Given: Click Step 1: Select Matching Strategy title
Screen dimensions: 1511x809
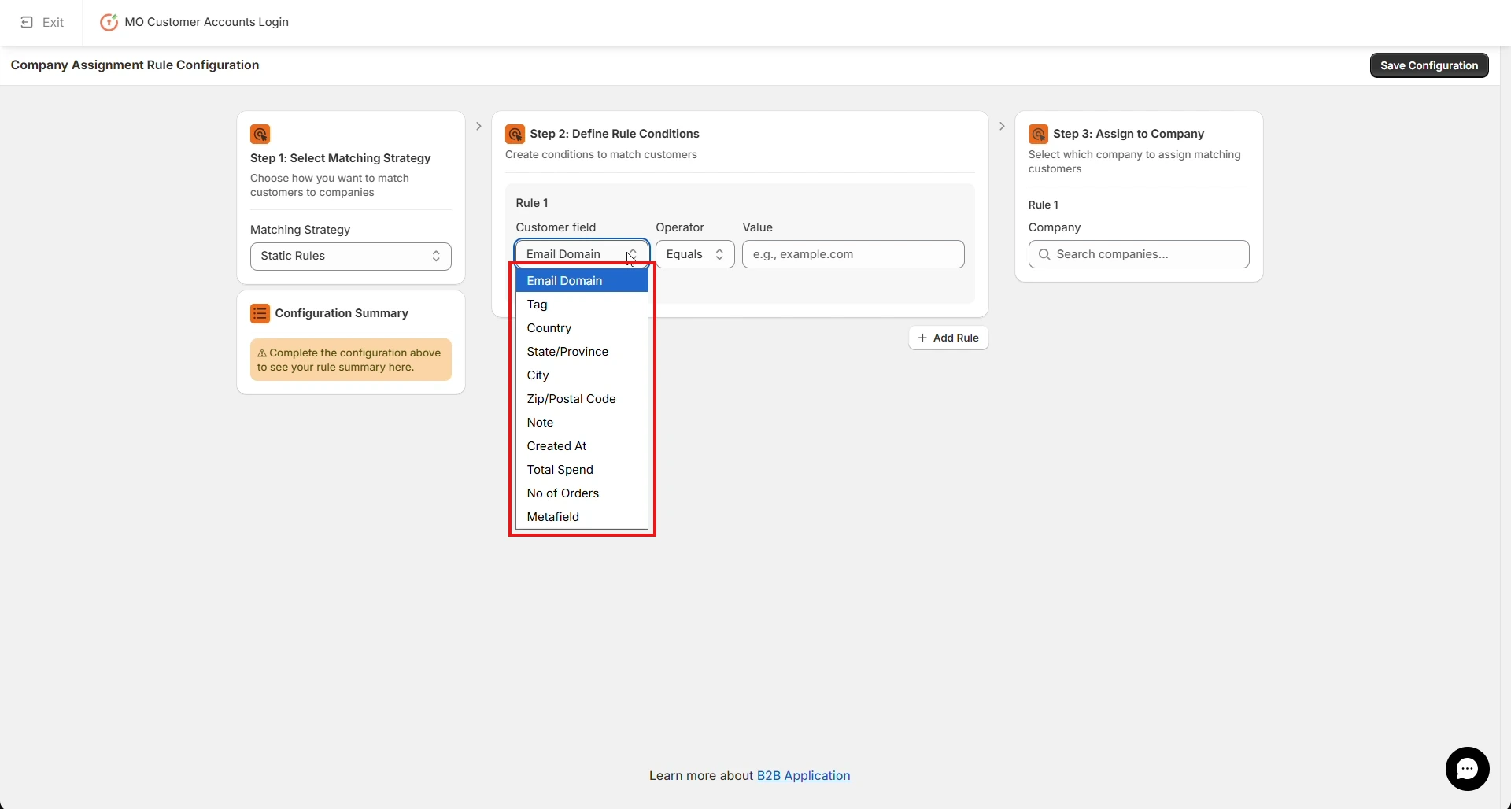Looking at the screenshot, I should [x=341, y=158].
